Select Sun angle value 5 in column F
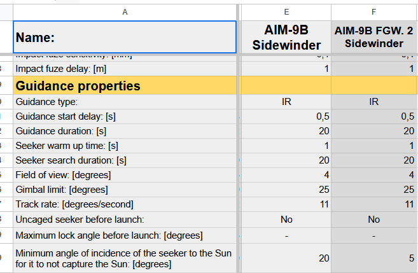The height and width of the screenshot is (273, 418). 374,258
